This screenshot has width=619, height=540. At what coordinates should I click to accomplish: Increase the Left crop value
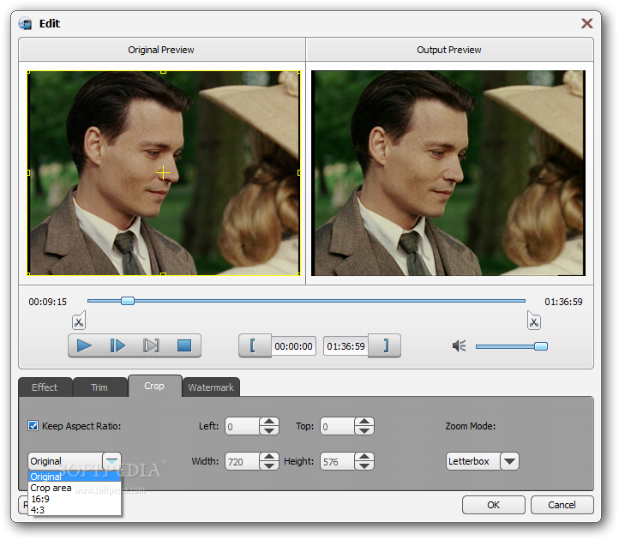(x=269, y=422)
